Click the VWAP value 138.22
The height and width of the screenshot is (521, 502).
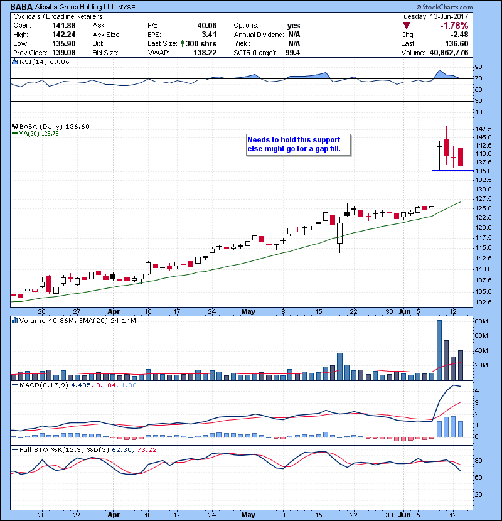(205, 53)
